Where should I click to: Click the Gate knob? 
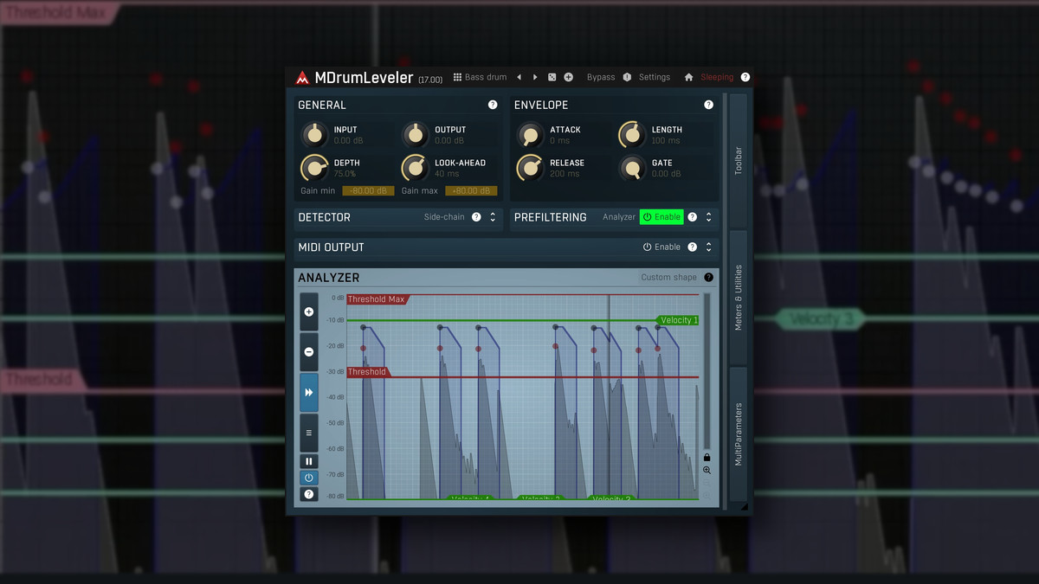click(633, 167)
